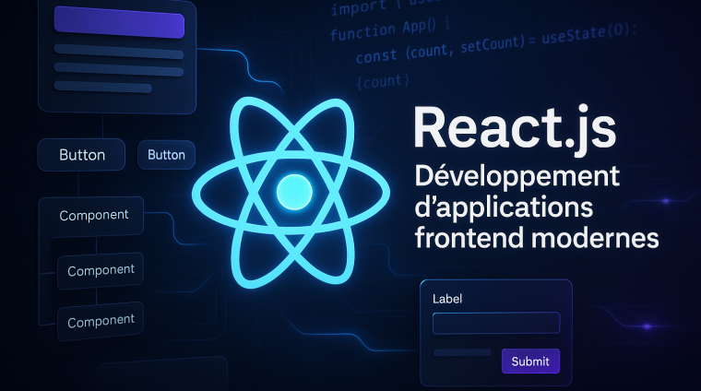Click the "frontend modernes" text line
701x391 pixels.
pos(537,237)
